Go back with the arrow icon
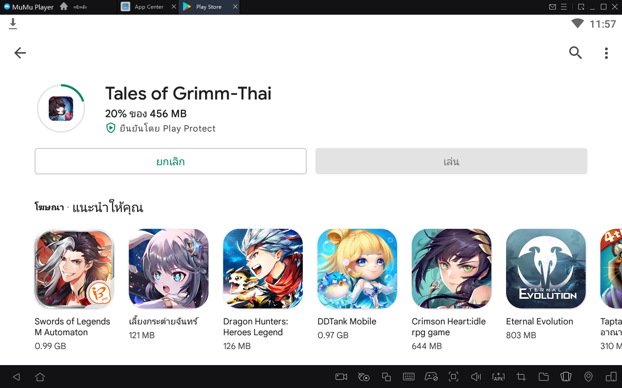 tap(20, 53)
